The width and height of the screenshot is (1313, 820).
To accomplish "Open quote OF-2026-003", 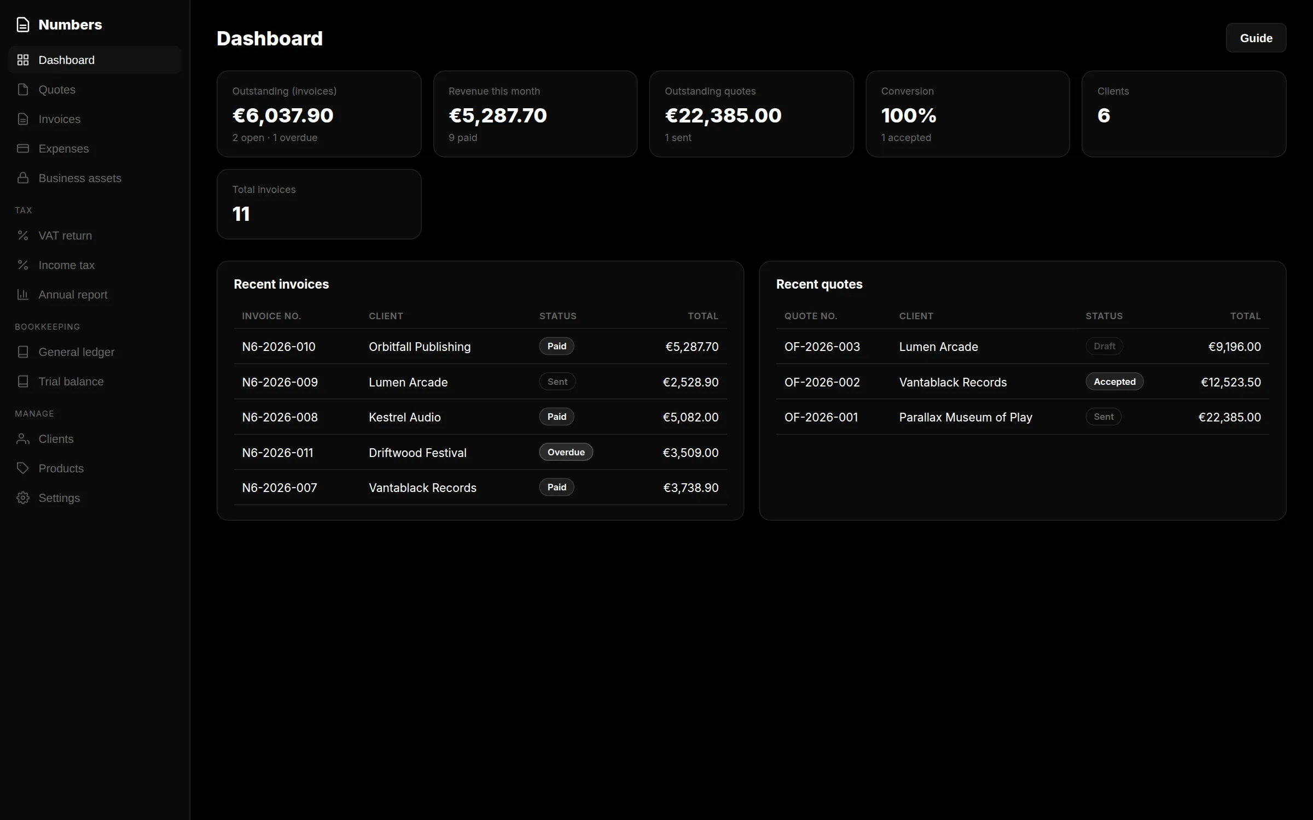I will pyautogui.click(x=822, y=347).
